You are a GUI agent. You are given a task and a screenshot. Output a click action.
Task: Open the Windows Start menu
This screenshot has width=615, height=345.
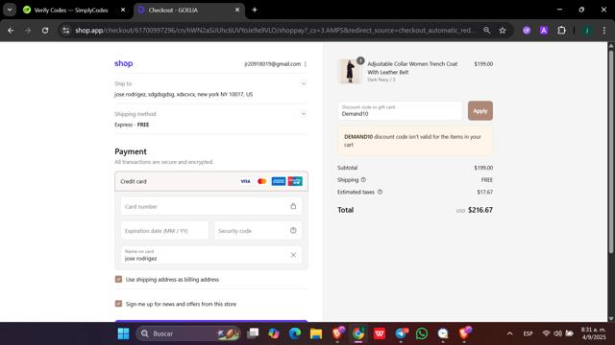(x=124, y=333)
